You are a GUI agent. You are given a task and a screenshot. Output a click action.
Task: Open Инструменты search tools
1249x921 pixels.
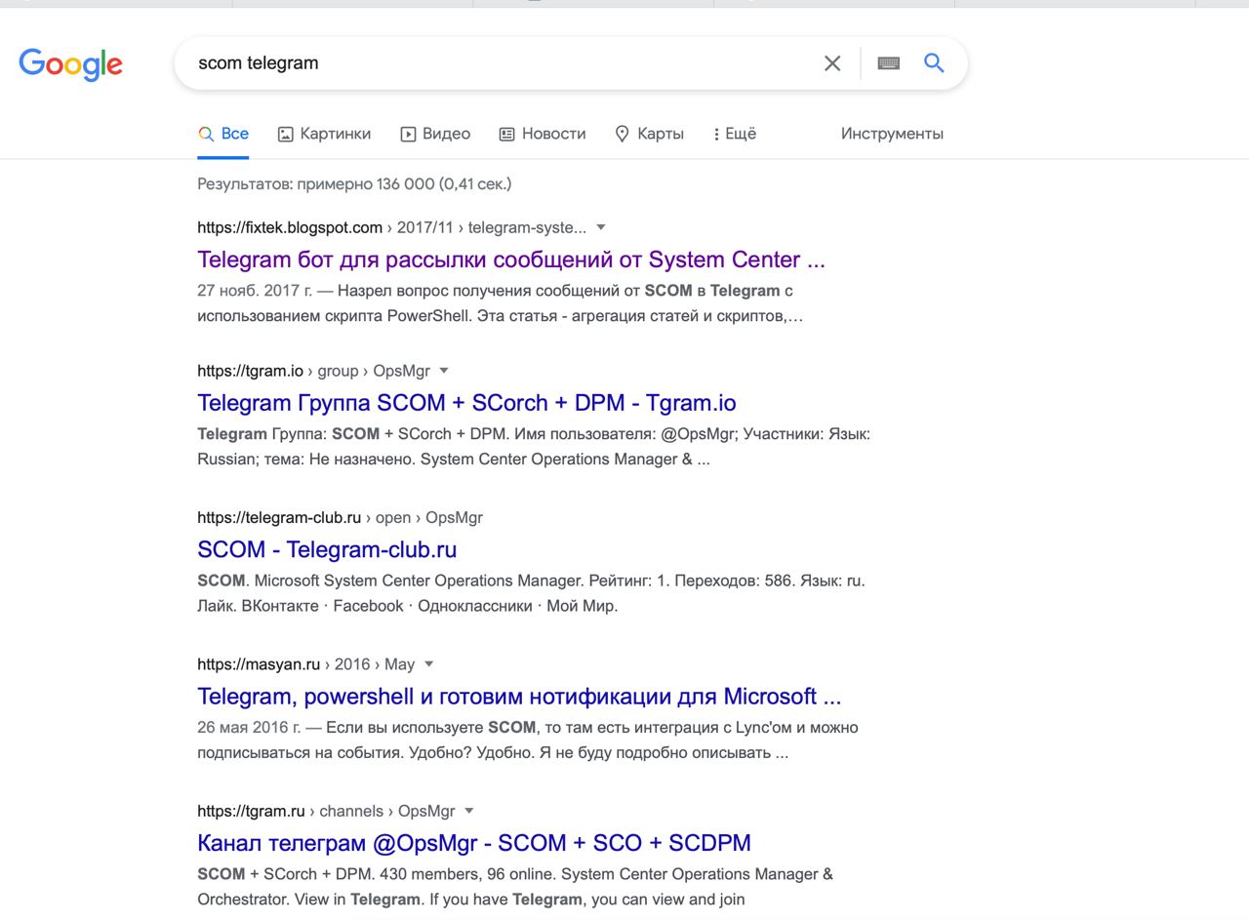892,134
